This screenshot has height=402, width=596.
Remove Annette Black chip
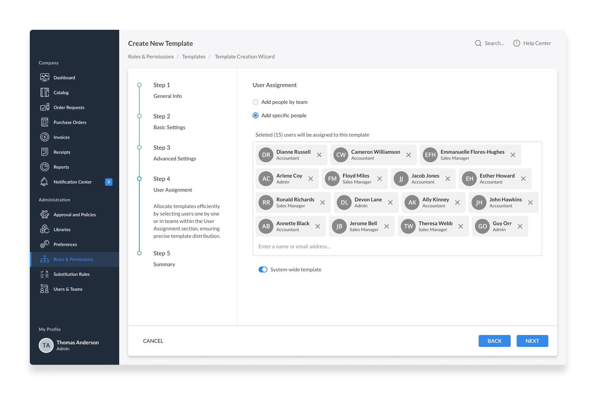tap(318, 226)
